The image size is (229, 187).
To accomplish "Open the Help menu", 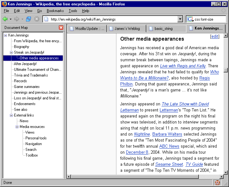I will [x=86, y=11].
